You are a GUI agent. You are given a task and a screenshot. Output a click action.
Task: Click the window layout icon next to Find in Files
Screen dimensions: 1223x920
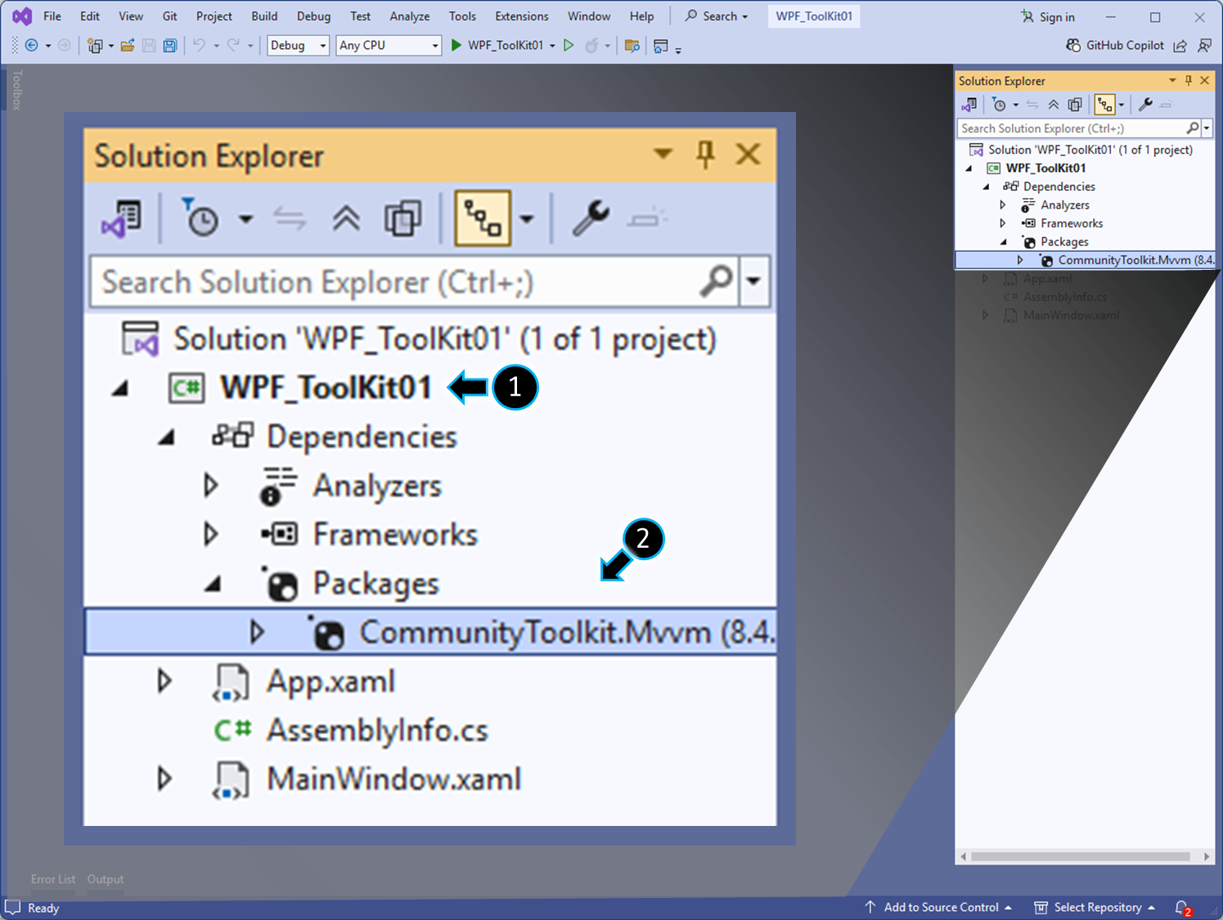click(661, 46)
